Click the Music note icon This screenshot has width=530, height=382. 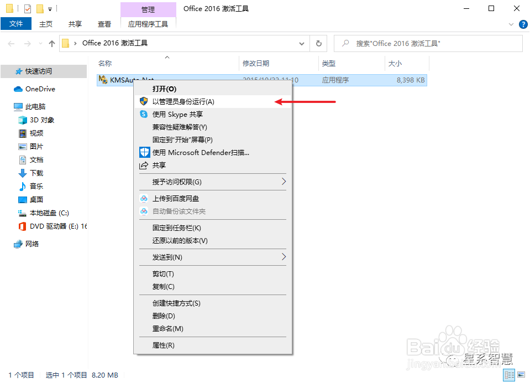click(22, 186)
